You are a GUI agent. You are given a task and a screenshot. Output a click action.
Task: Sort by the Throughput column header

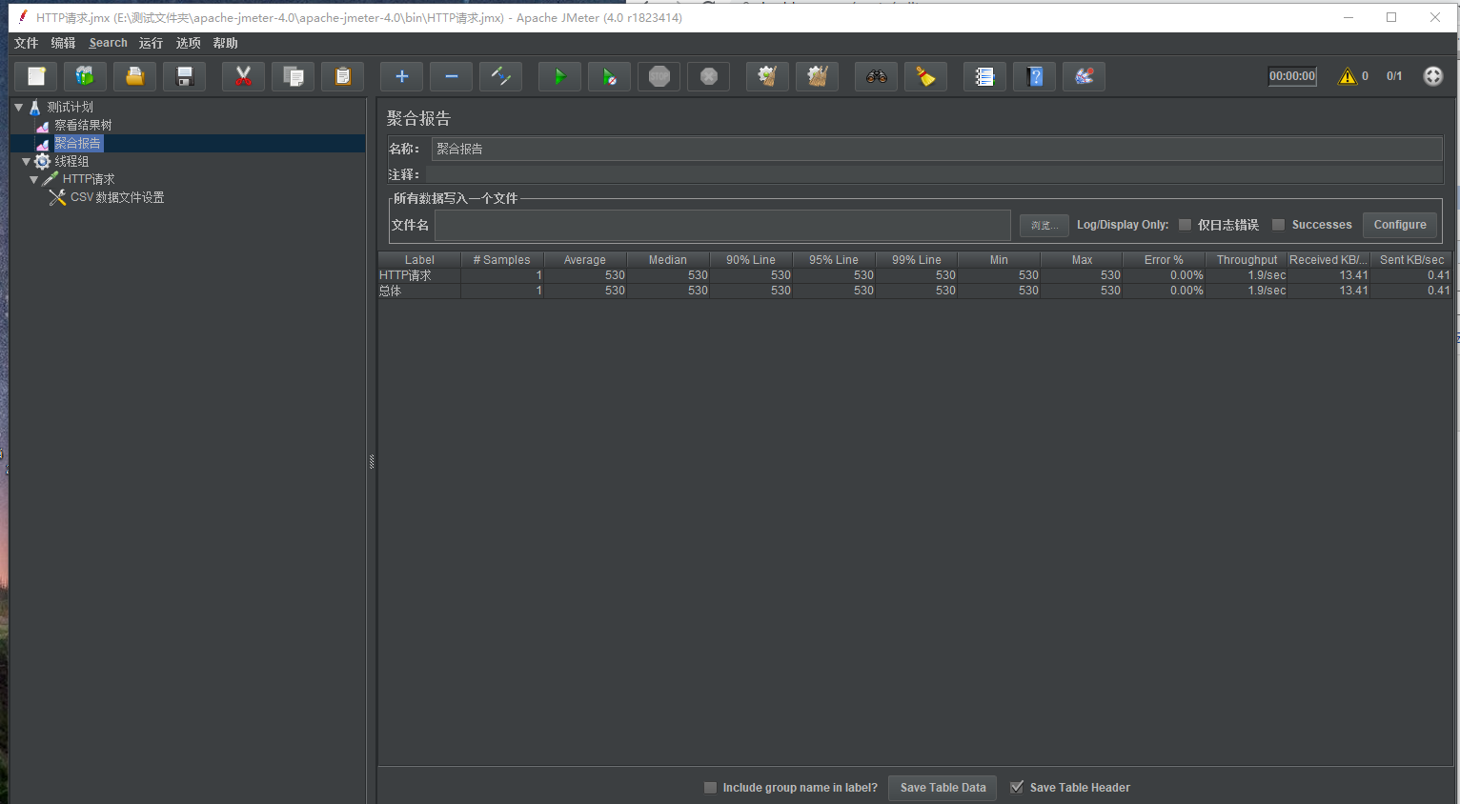click(1247, 259)
